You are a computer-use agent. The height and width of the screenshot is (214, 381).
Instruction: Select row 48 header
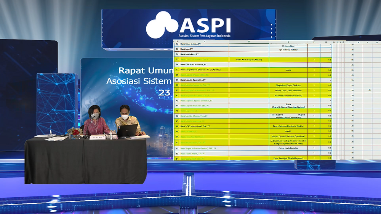coord(177,126)
